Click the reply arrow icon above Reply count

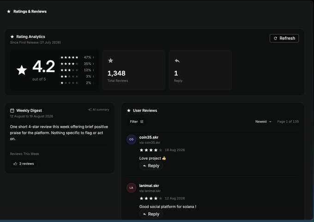click(x=177, y=61)
